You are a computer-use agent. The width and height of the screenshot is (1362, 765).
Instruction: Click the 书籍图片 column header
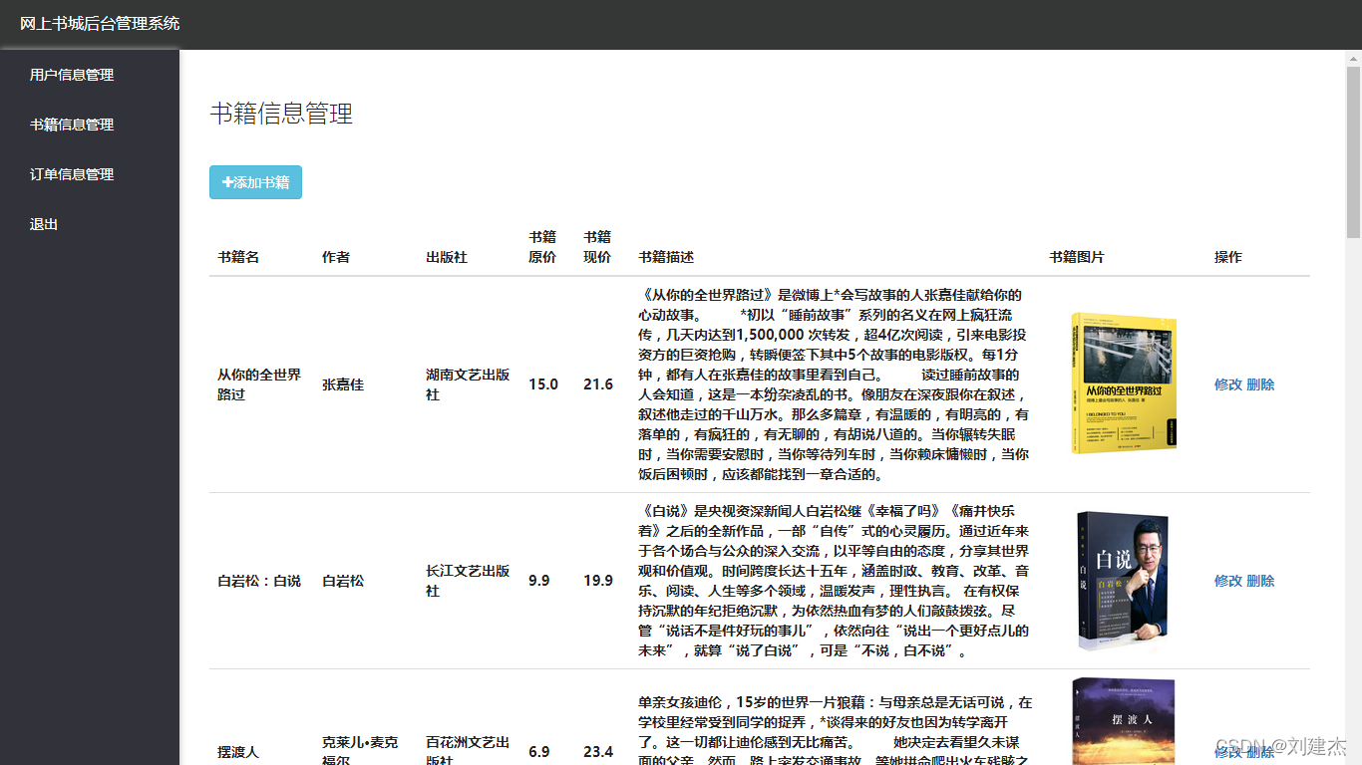[x=1077, y=257]
